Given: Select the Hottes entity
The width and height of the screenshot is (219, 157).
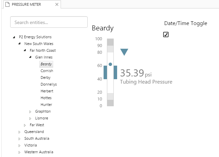Looking at the screenshot, I should click(x=46, y=98).
